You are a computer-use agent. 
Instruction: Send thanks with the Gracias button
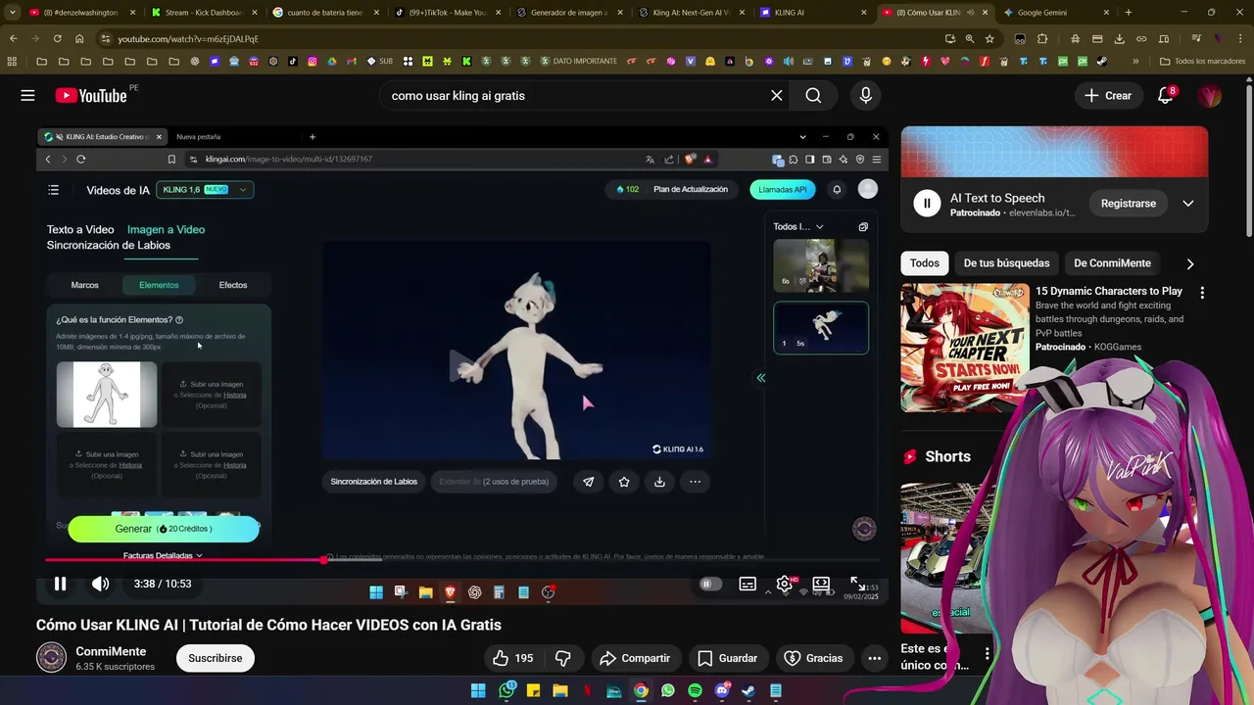click(813, 658)
